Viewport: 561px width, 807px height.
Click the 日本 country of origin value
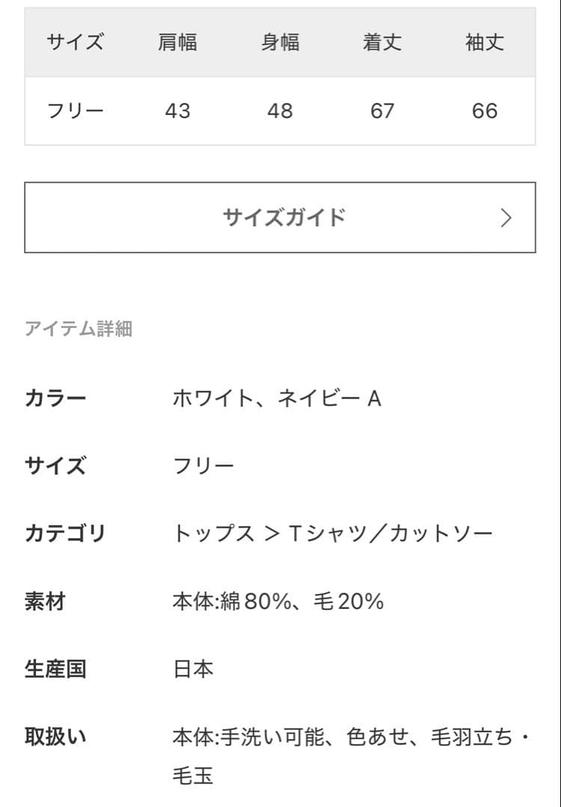[x=193, y=669]
